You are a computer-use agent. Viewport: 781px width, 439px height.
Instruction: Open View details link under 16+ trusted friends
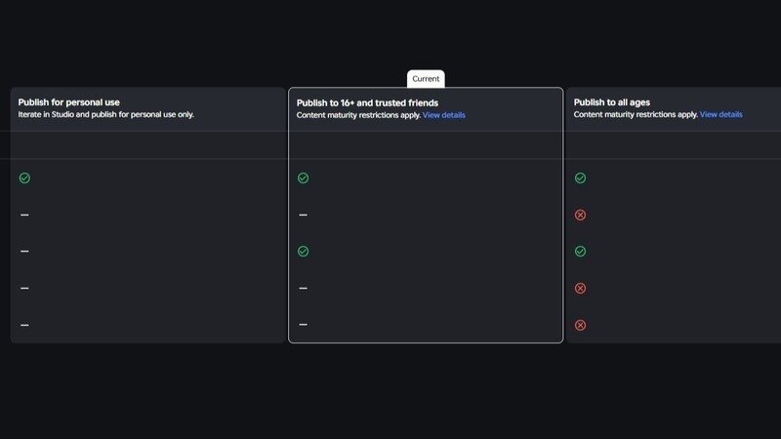444,115
